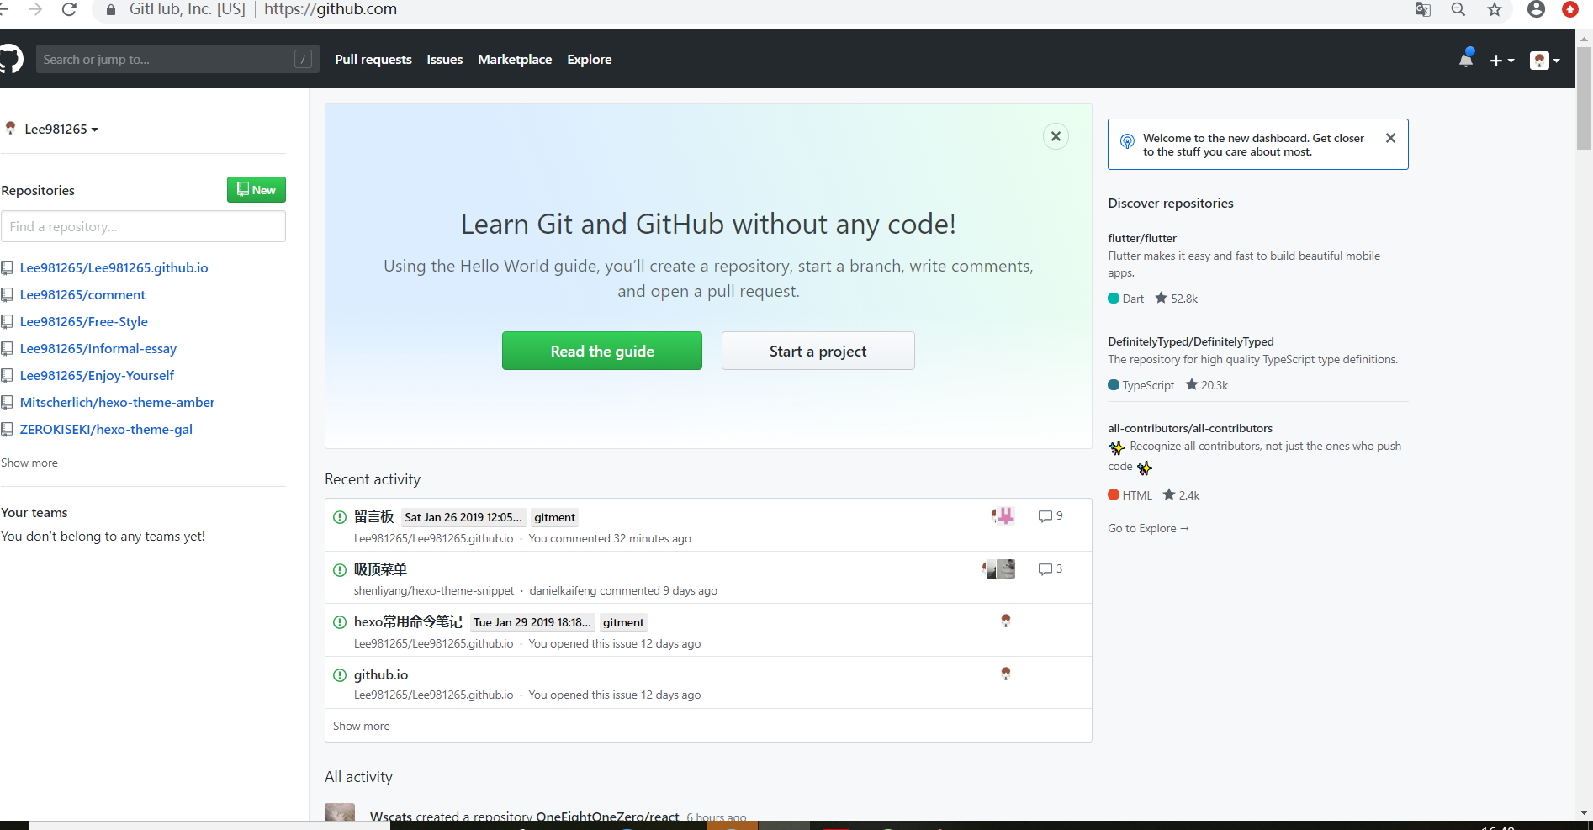Open the notifications bell
The height and width of the screenshot is (830, 1593).
pyautogui.click(x=1466, y=59)
